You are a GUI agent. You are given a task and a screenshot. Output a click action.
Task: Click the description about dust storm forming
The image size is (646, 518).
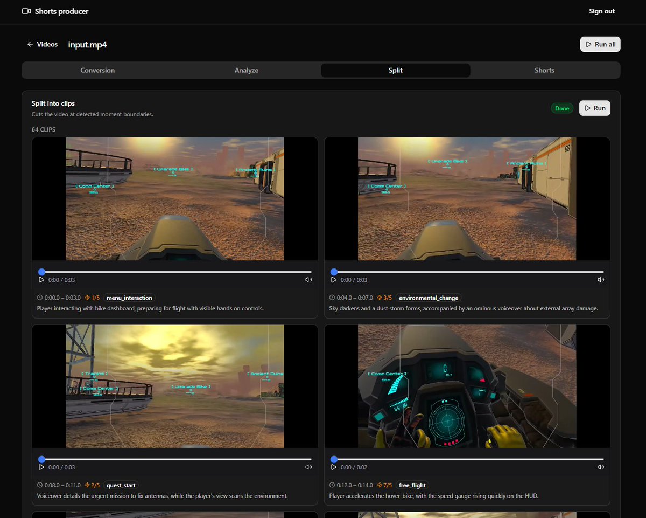[x=464, y=309]
